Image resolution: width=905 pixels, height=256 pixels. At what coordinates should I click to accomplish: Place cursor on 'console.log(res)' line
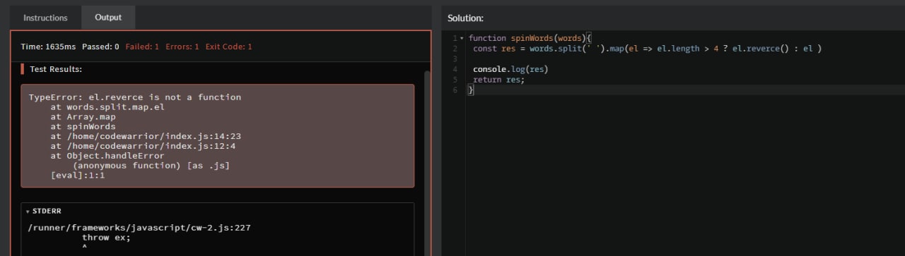[510, 69]
